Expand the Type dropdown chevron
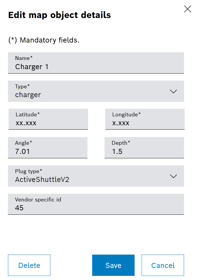This screenshot has width=197, height=280. click(x=173, y=92)
